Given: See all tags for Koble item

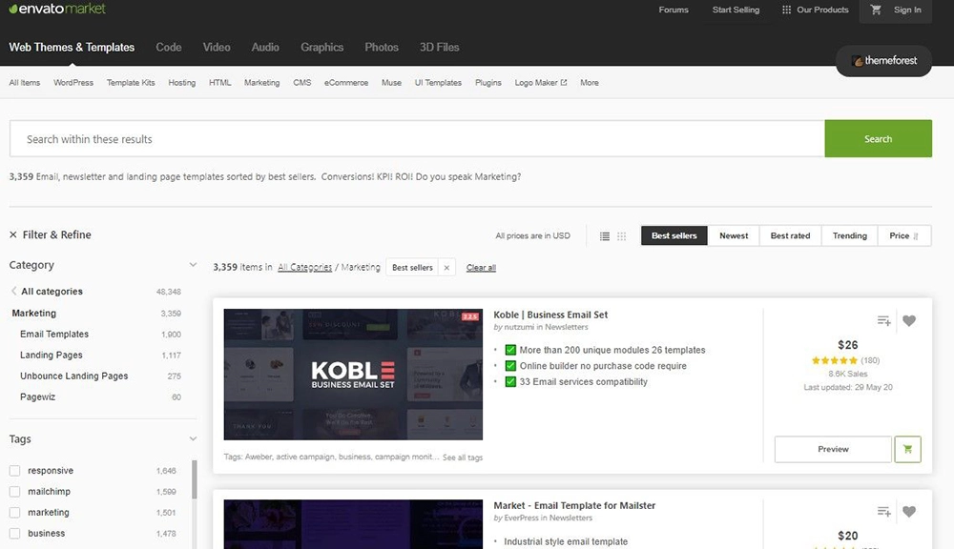Looking at the screenshot, I should [463, 457].
